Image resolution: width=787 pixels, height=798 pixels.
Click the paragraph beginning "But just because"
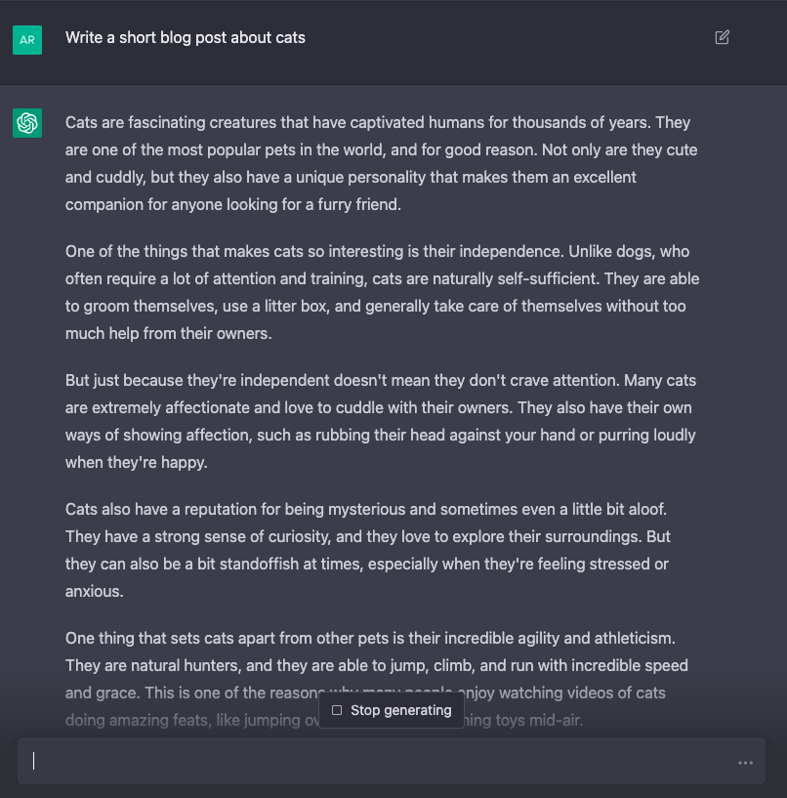coord(381,421)
